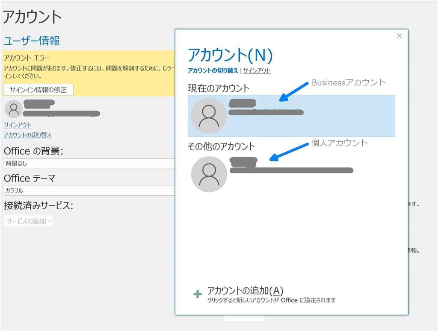The height and width of the screenshot is (331, 438).
Task: Open the Office テーマ dropdown showing カラフル
Action: 89,191
